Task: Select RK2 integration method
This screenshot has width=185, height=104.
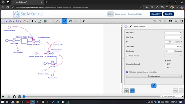Action: tap(165, 64)
